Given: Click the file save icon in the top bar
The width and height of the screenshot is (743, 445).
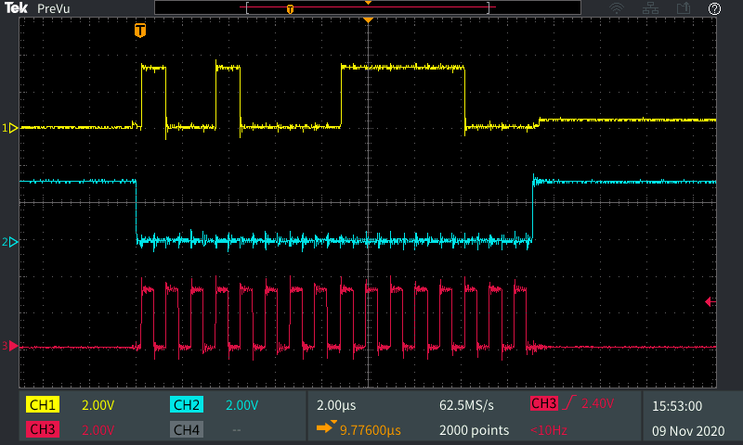Looking at the screenshot, I should [684, 8].
